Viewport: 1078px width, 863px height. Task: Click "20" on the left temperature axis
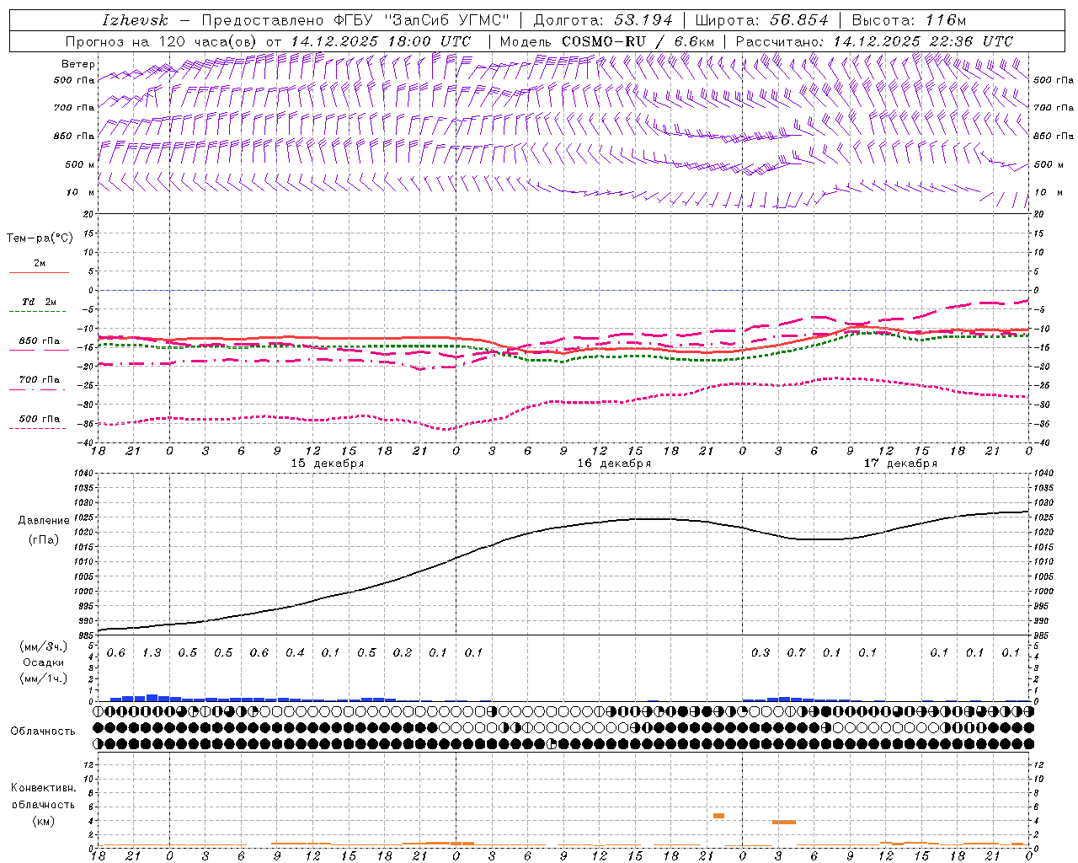88,214
